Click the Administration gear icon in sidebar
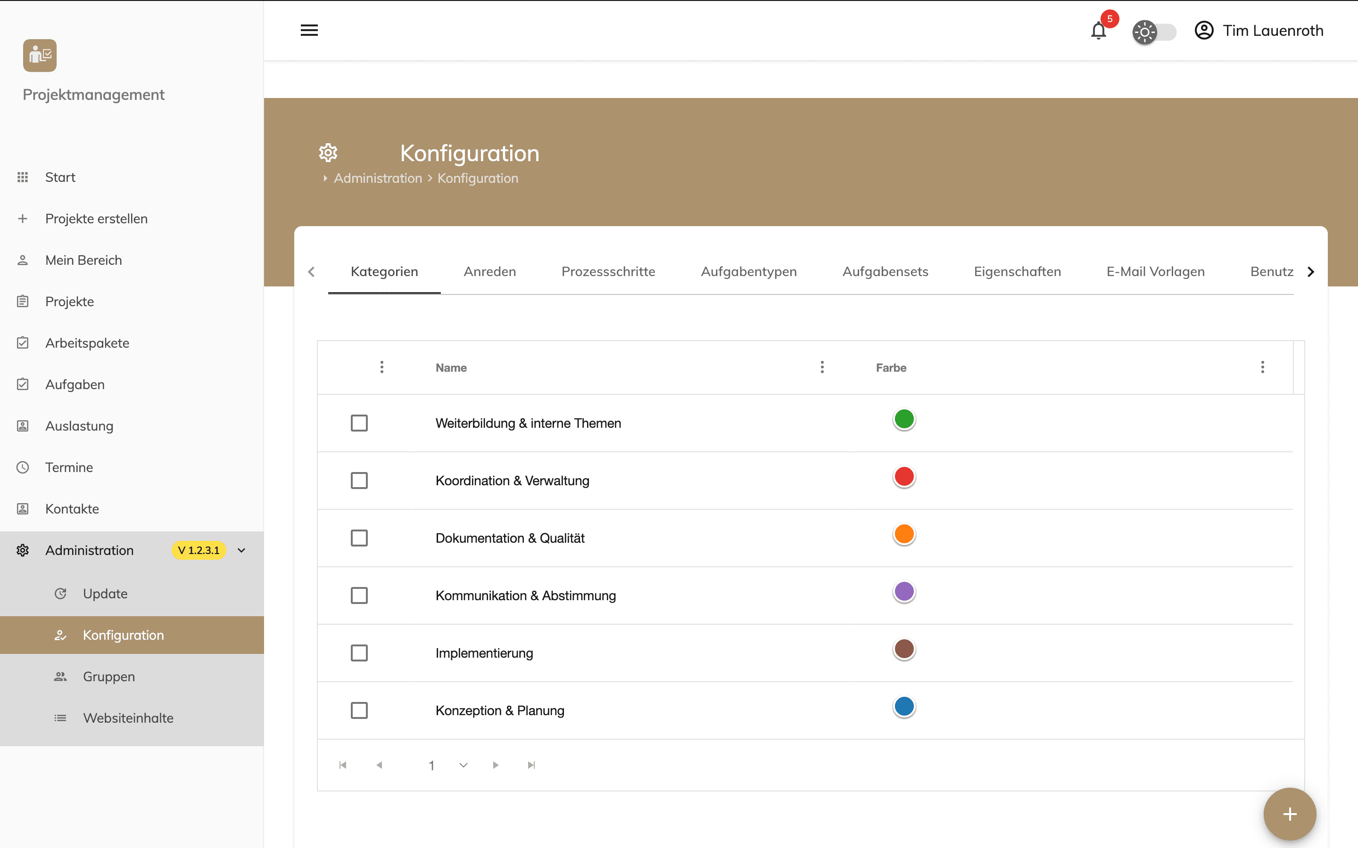Viewport: 1358px width, 848px height. [23, 551]
